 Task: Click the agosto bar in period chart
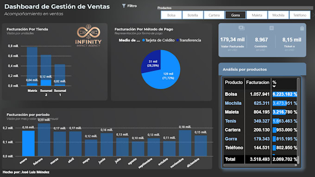138,149
